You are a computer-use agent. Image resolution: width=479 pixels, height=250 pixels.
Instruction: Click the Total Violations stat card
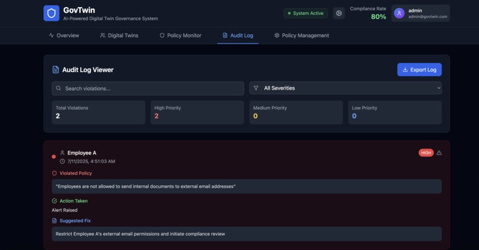click(99, 112)
